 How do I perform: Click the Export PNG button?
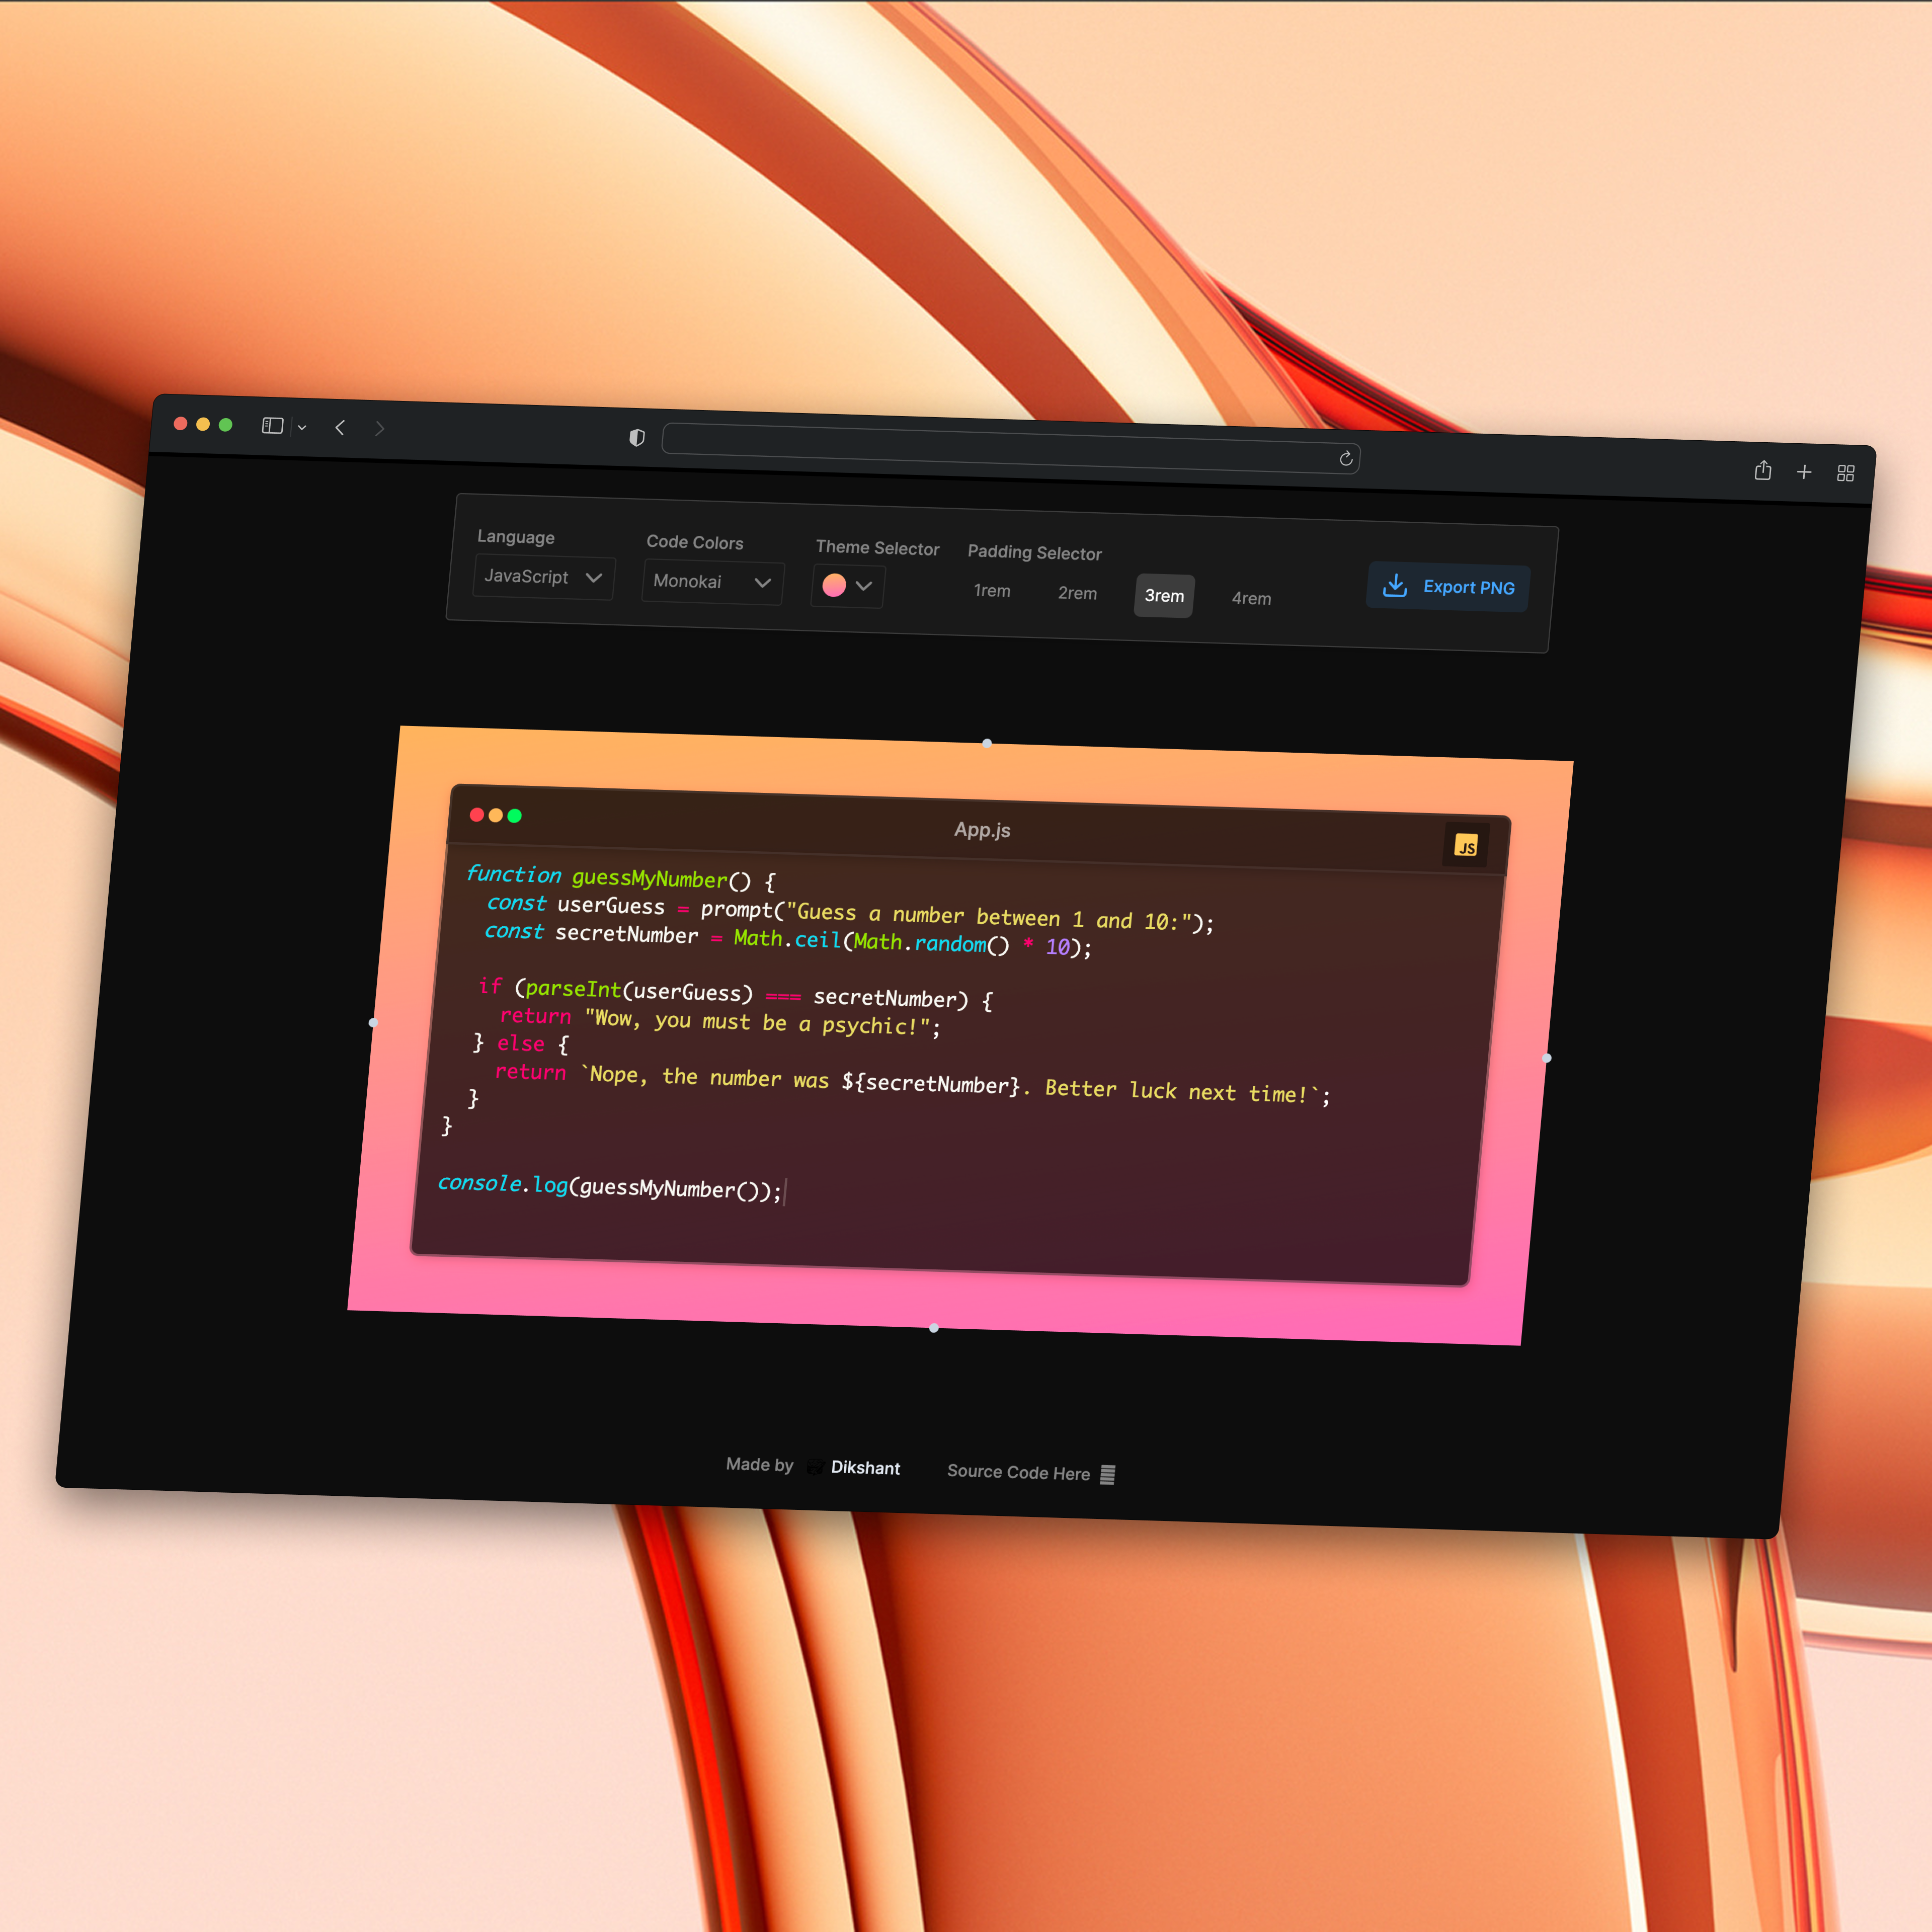coord(1448,587)
